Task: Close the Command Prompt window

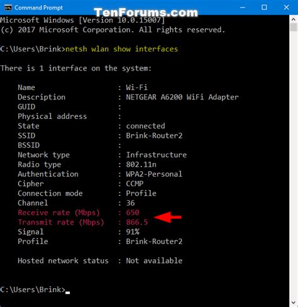Action: 286,8
